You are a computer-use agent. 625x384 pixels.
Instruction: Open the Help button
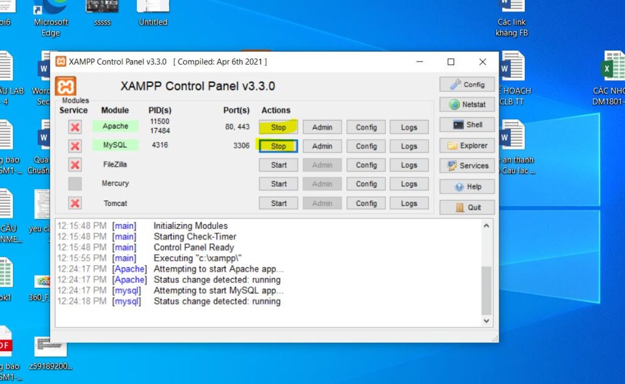[467, 187]
